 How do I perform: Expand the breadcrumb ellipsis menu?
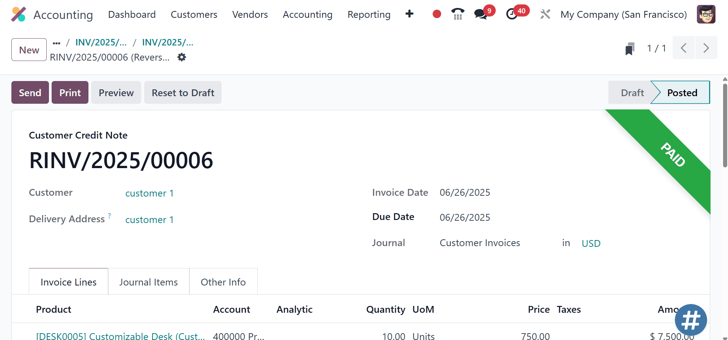click(57, 43)
